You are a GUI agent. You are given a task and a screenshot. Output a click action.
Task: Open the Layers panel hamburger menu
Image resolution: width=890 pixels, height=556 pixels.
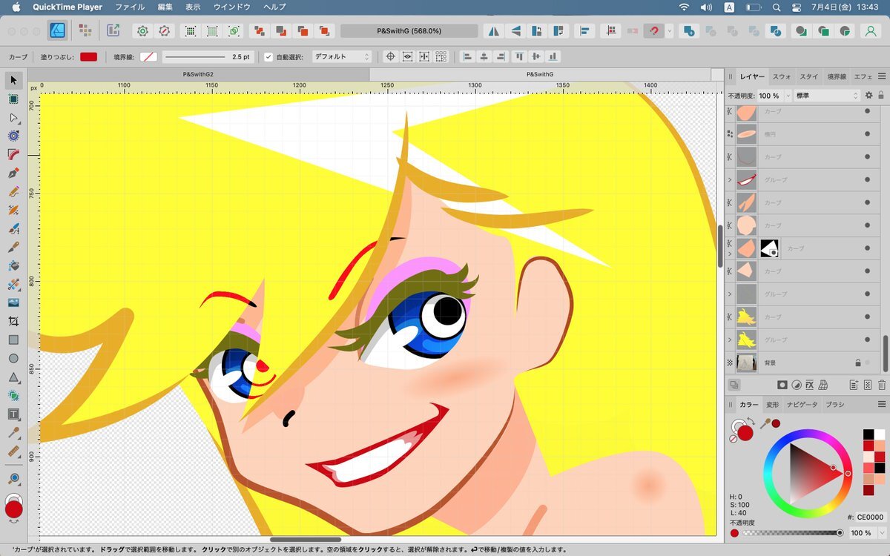[882, 76]
